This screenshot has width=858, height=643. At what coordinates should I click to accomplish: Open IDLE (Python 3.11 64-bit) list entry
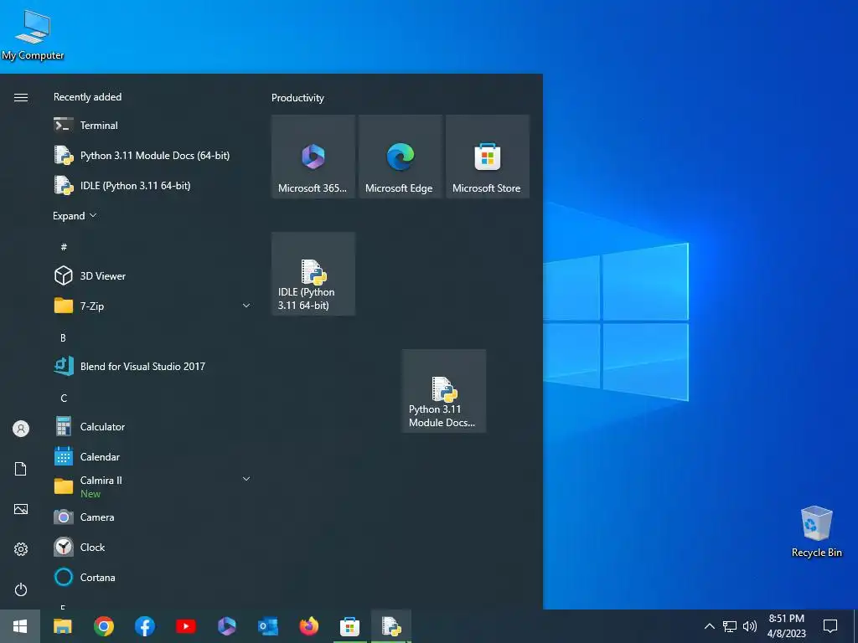153,185
